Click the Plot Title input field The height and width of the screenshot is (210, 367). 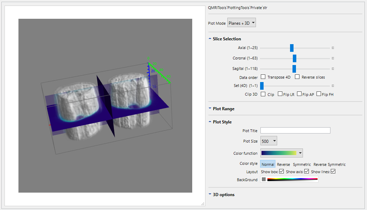pos(295,131)
